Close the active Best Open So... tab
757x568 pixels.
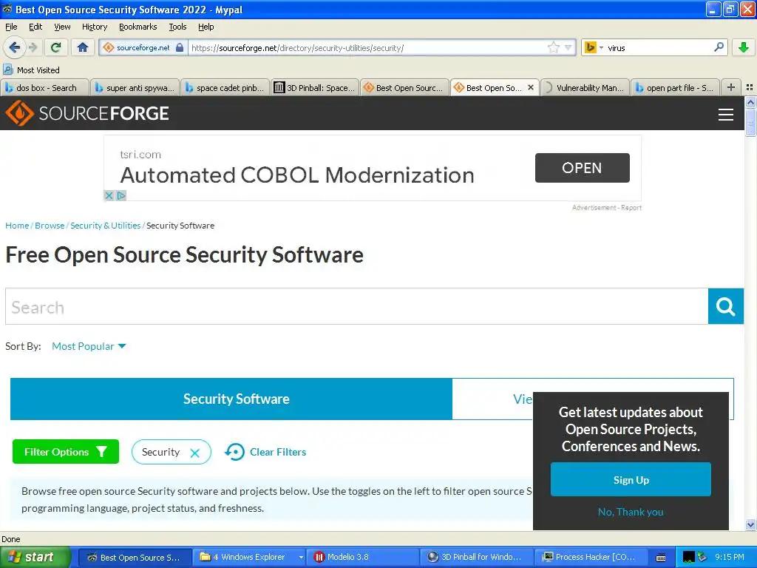tap(531, 87)
